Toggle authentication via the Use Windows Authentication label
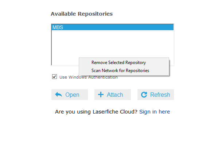Screen dimensions: 214x151 click(x=89, y=77)
